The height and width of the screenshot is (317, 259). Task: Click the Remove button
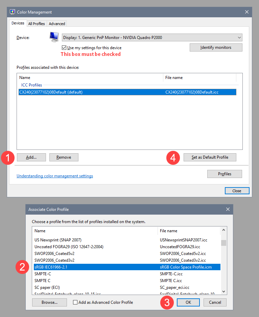click(x=64, y=157)
